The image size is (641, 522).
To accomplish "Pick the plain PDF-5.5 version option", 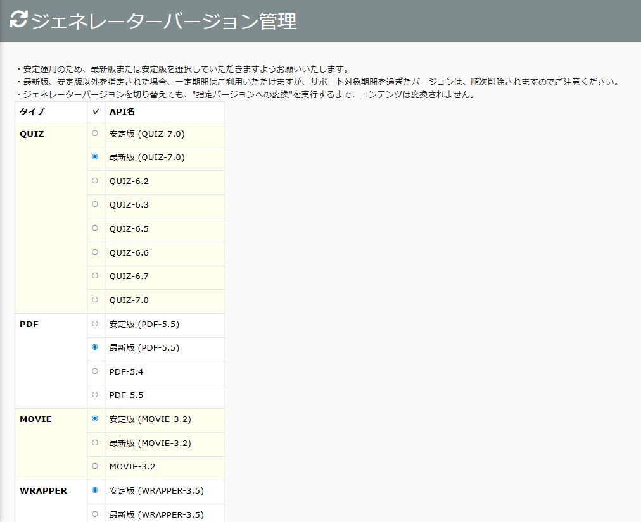I will [x=95, y=395].
